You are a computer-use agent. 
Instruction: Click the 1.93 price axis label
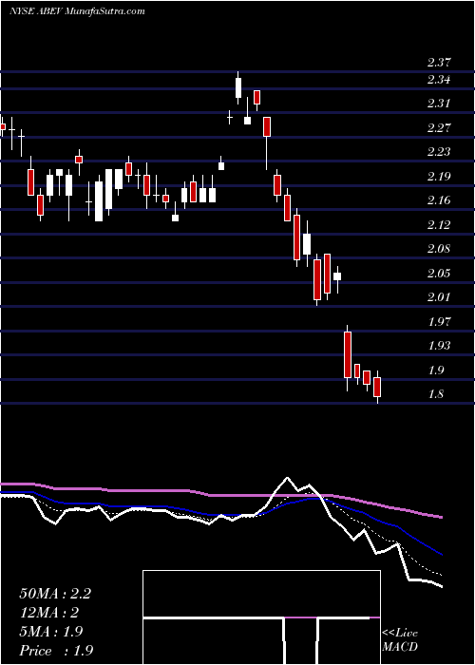click(439, 345)
